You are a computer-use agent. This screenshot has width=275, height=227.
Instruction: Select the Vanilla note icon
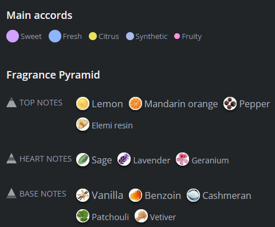coord(82,195)
